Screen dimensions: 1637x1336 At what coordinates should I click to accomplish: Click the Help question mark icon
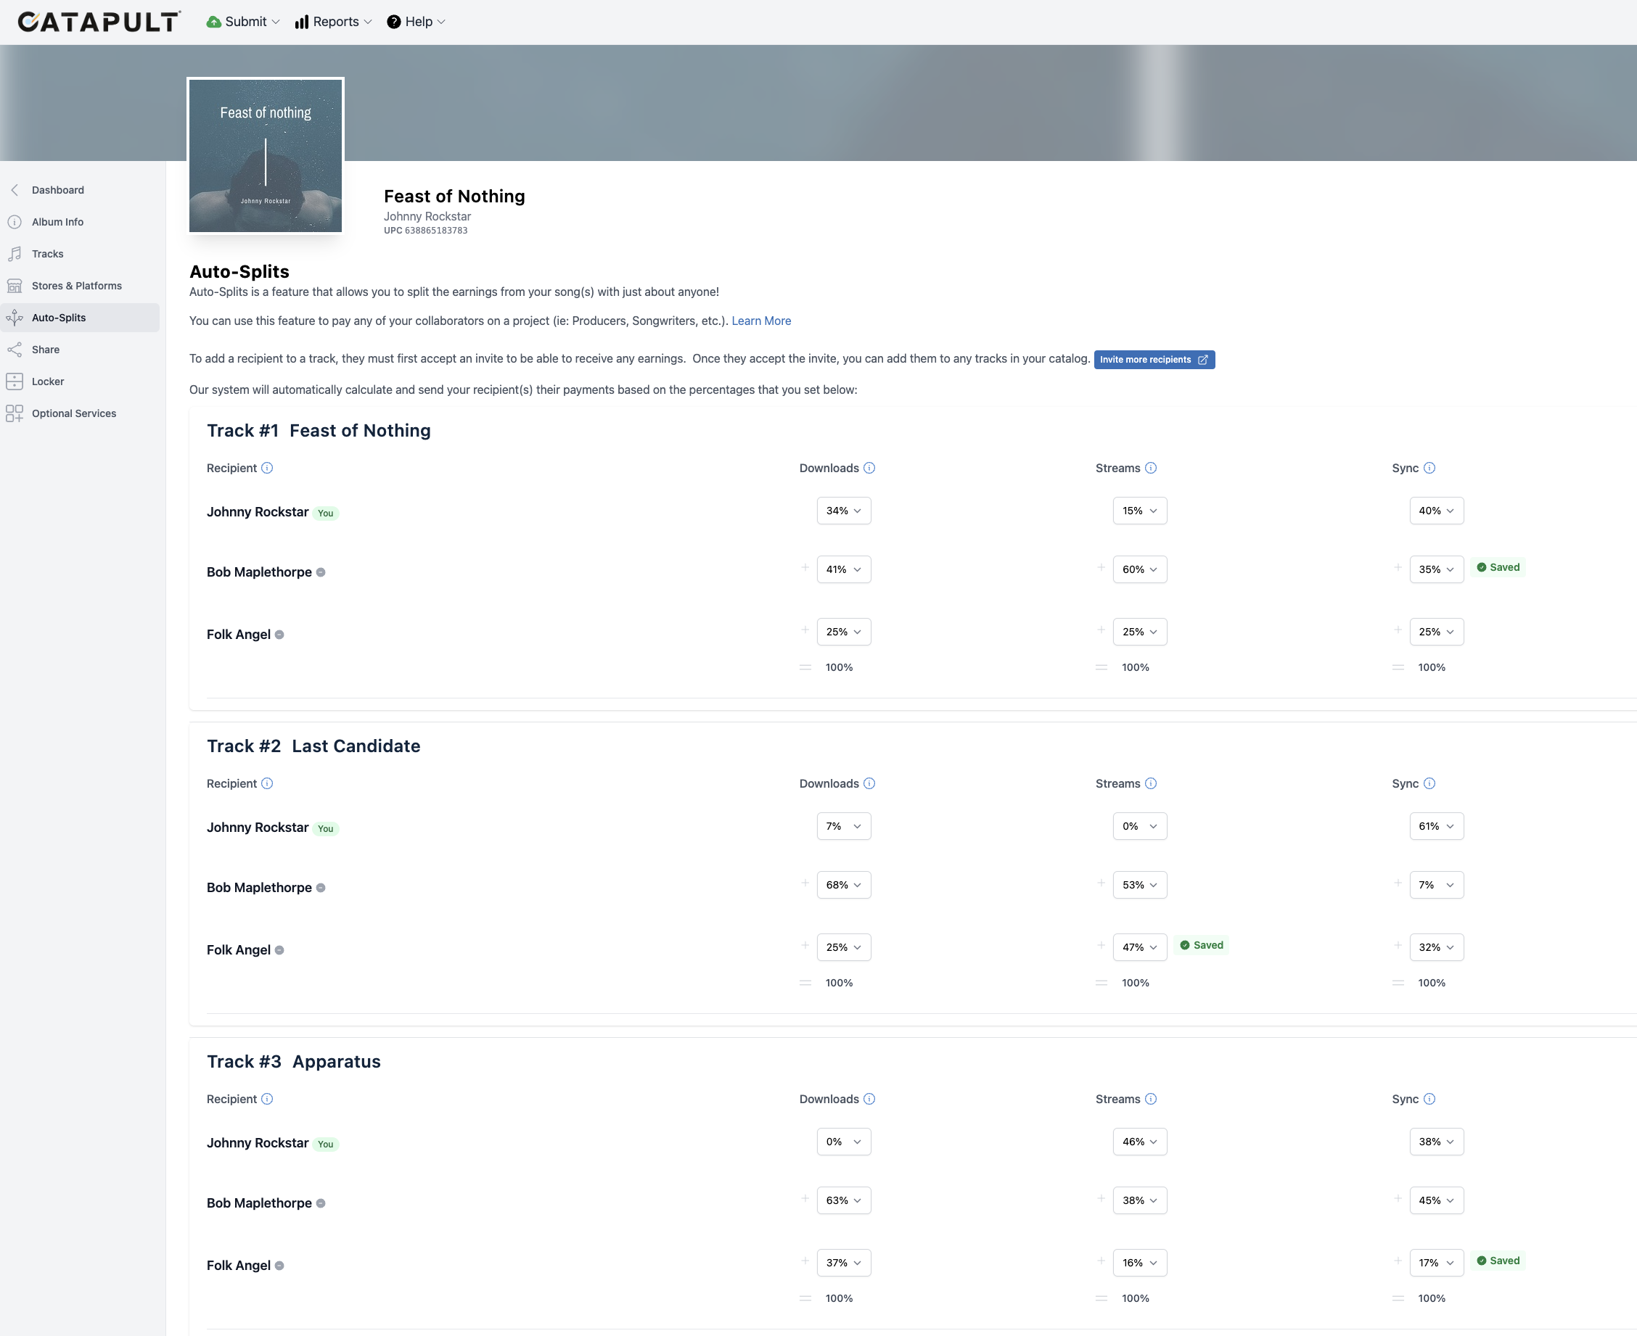(x=393, y=22)
